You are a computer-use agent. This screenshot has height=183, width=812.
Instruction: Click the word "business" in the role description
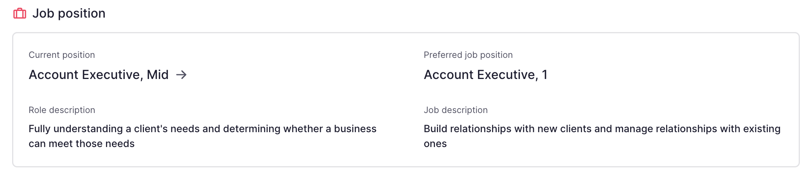pyautogui.click(x=355, y=129)
